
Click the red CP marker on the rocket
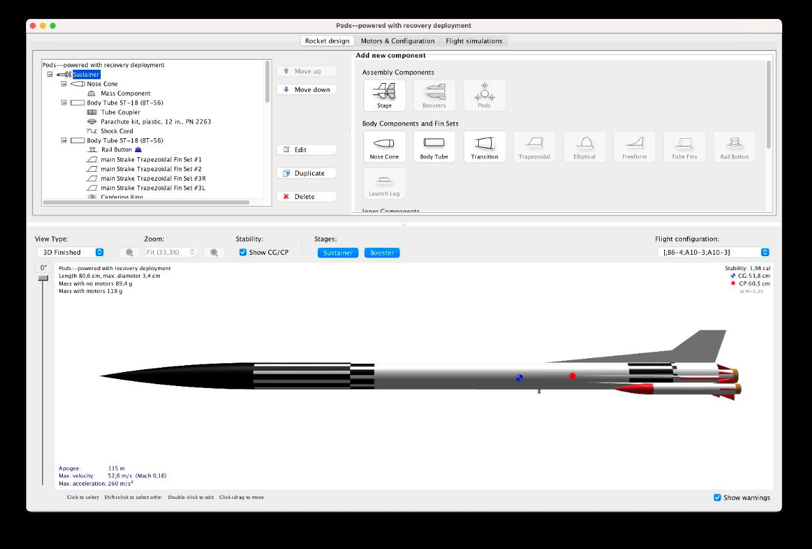[x=572, y=376]
